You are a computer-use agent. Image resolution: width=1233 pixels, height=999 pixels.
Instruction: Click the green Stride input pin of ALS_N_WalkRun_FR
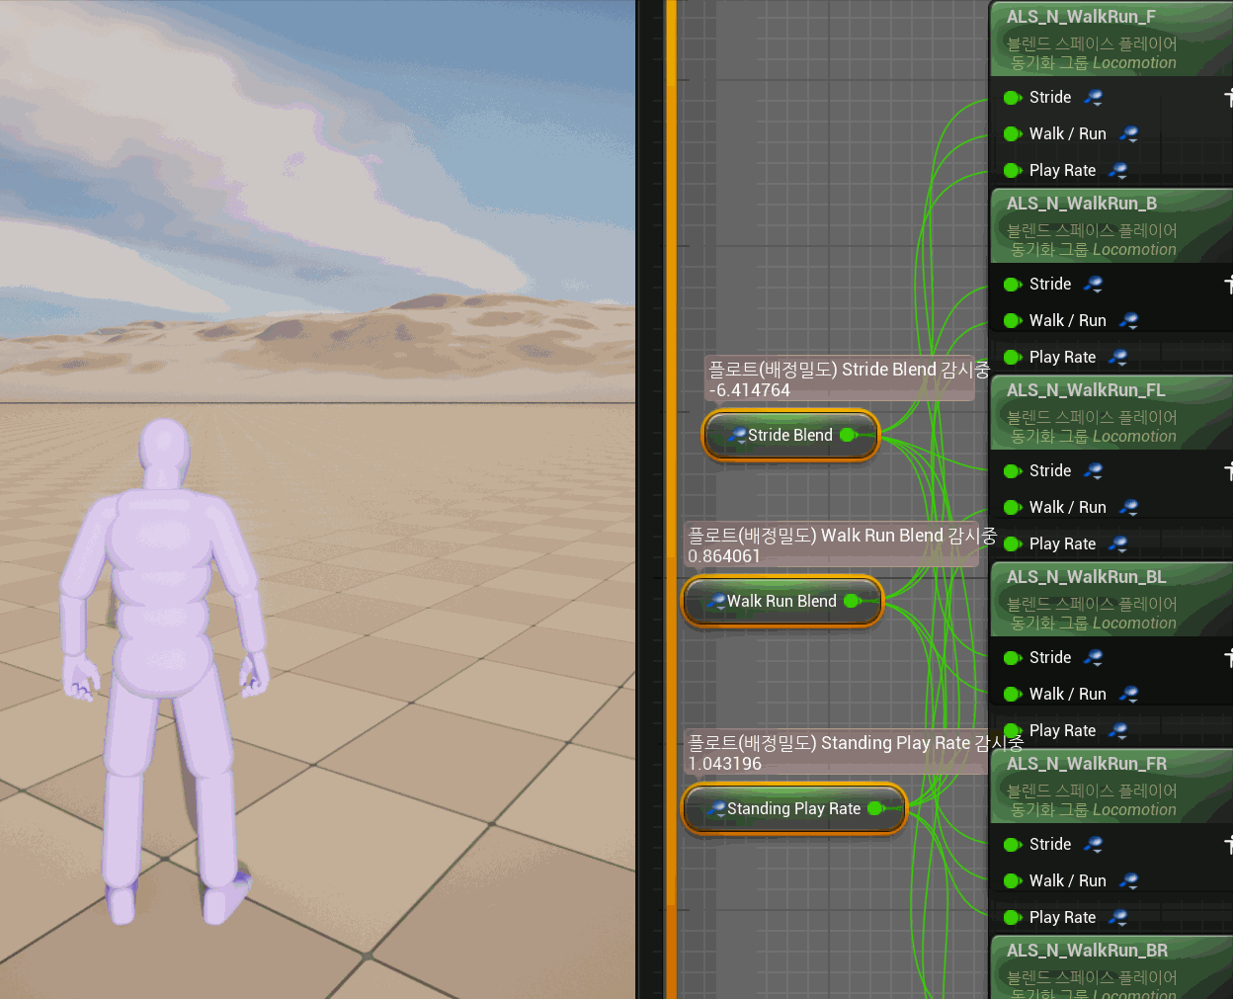(x=1012, y=845)
